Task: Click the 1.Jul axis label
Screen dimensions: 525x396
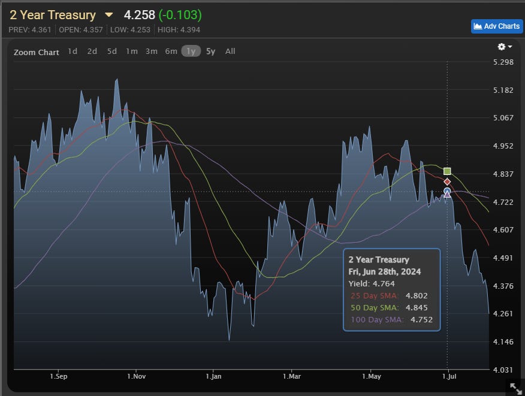Action: coord(449,376)
